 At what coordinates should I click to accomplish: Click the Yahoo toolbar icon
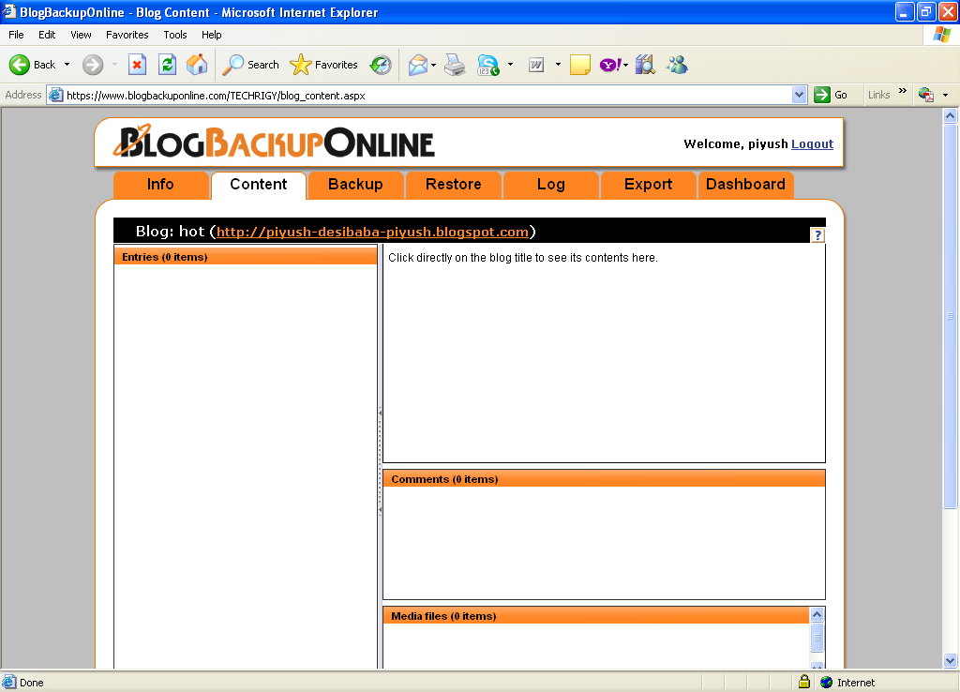pos(609,65)
